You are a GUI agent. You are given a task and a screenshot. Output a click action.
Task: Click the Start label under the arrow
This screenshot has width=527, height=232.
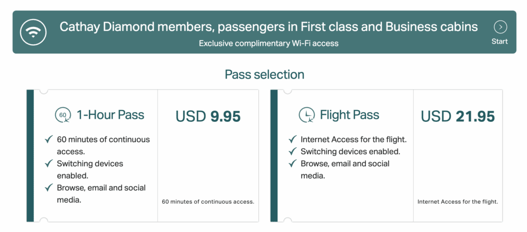tap(500, 42)
